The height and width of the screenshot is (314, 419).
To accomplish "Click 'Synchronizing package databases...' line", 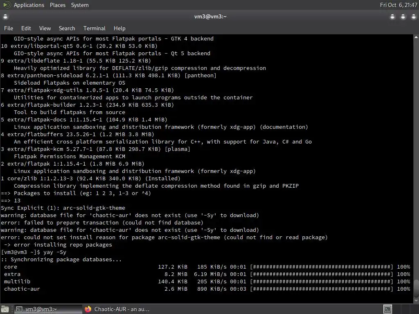I will (61, 259).
